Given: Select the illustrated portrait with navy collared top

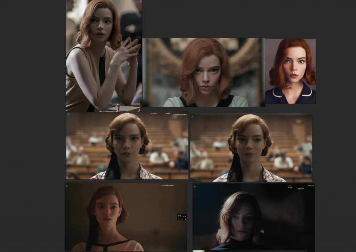Looking at the screenshot, I should (290, 71).
